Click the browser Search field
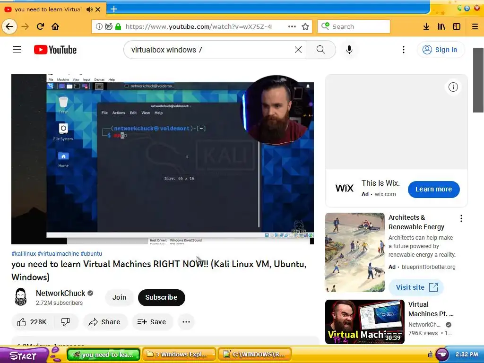Image resolution: width=484 pixels, height=363 pixels. pyautogui.click(x=354, y=26)
